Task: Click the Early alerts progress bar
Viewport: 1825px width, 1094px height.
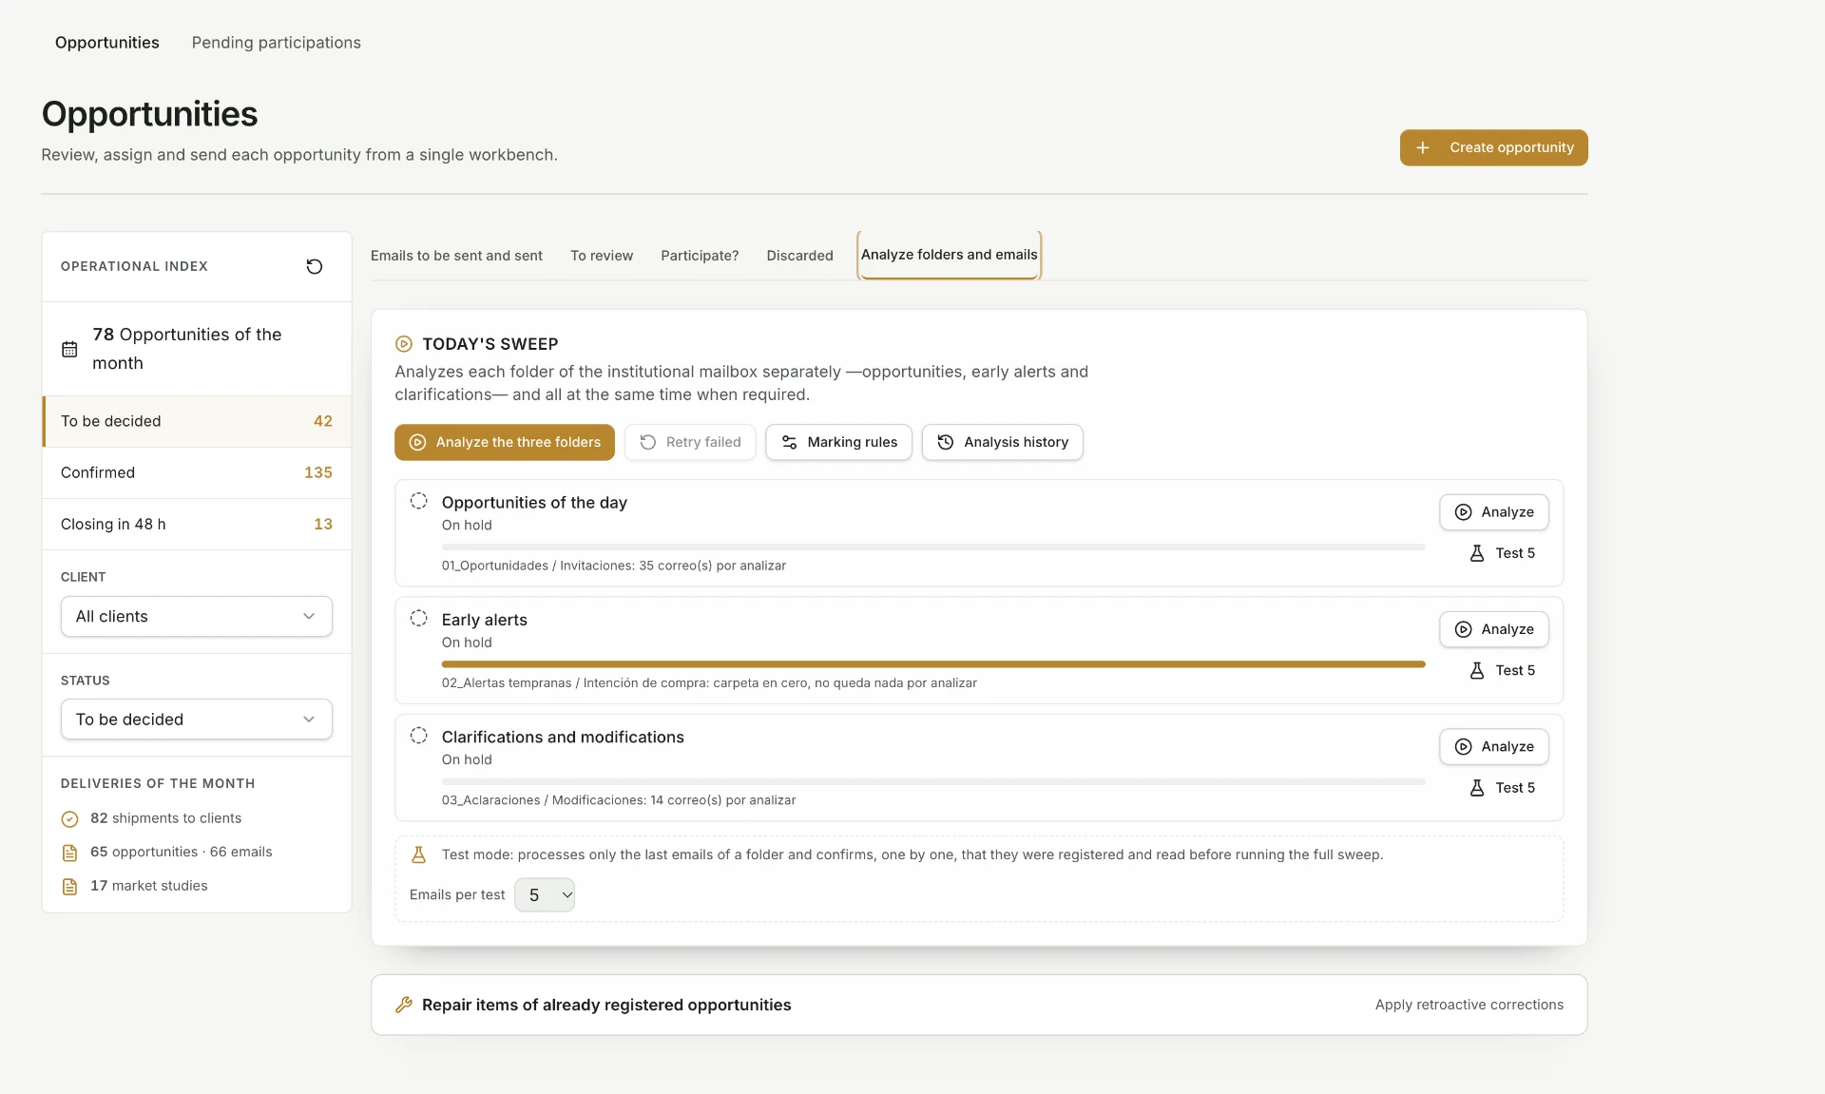Action: (x=933, y=664)
